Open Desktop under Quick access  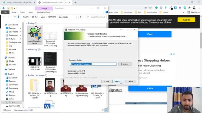point(12,28)
